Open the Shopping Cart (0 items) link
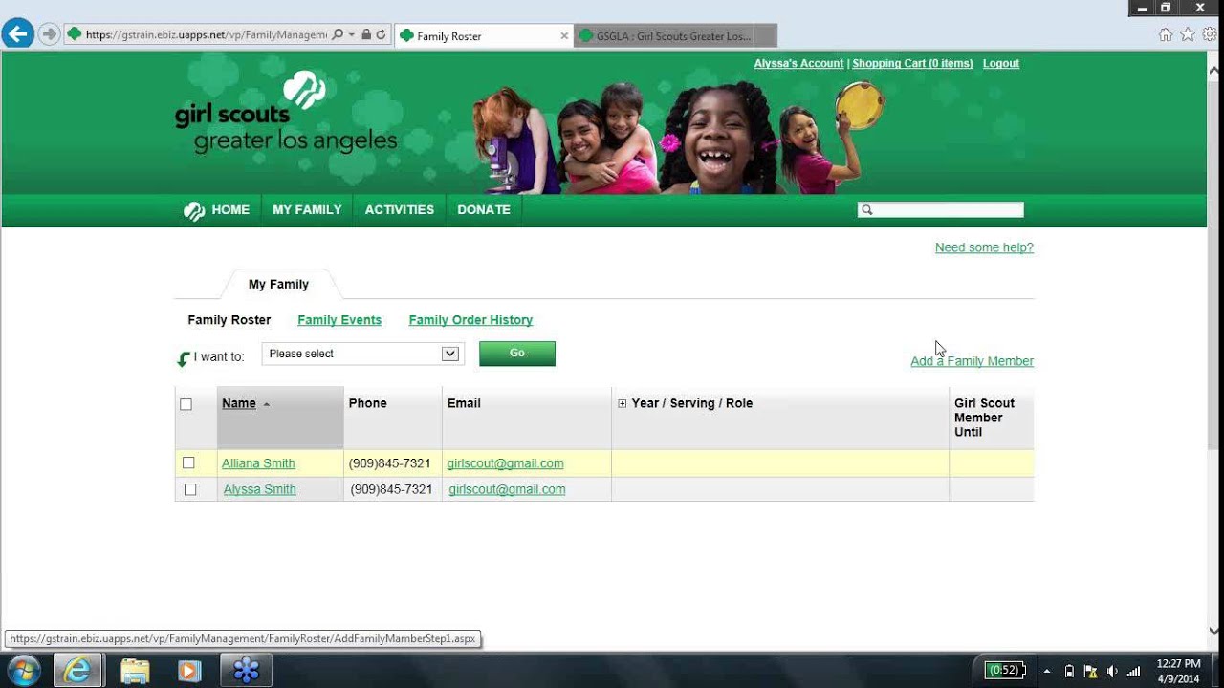The width and height of the screenshot is (1224, 688). [912, 64]
